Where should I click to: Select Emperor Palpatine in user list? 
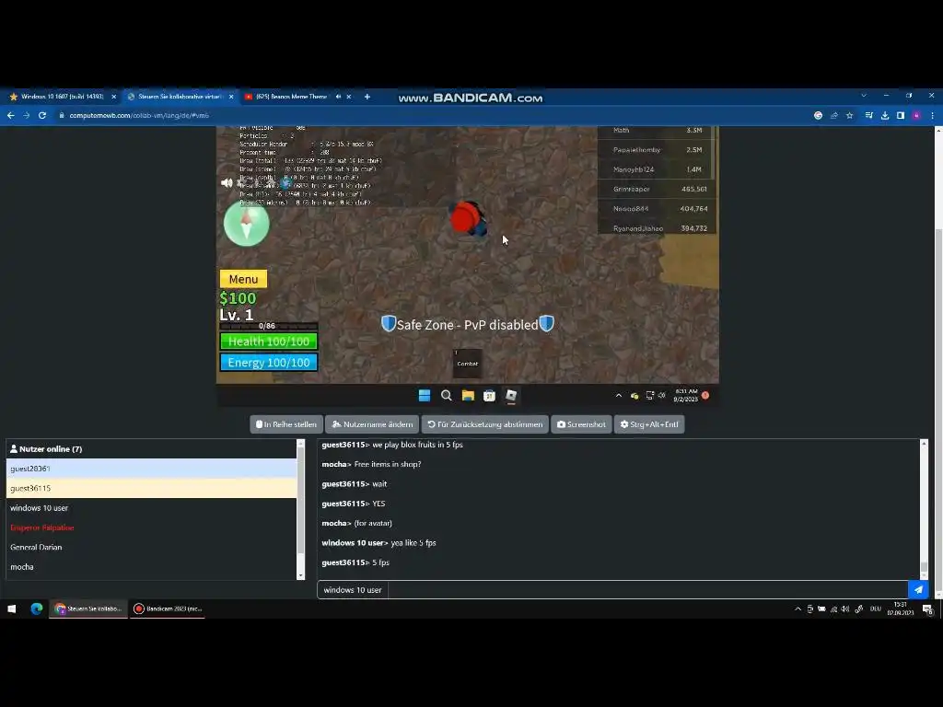coord(152,527)
